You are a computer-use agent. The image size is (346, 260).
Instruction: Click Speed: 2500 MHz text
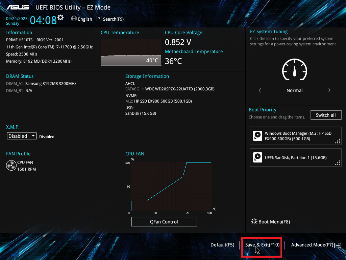click(22, 54)
